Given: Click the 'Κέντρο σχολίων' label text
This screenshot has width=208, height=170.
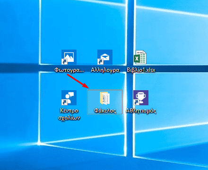Looking at the screenshot, I should pos(69,114).
